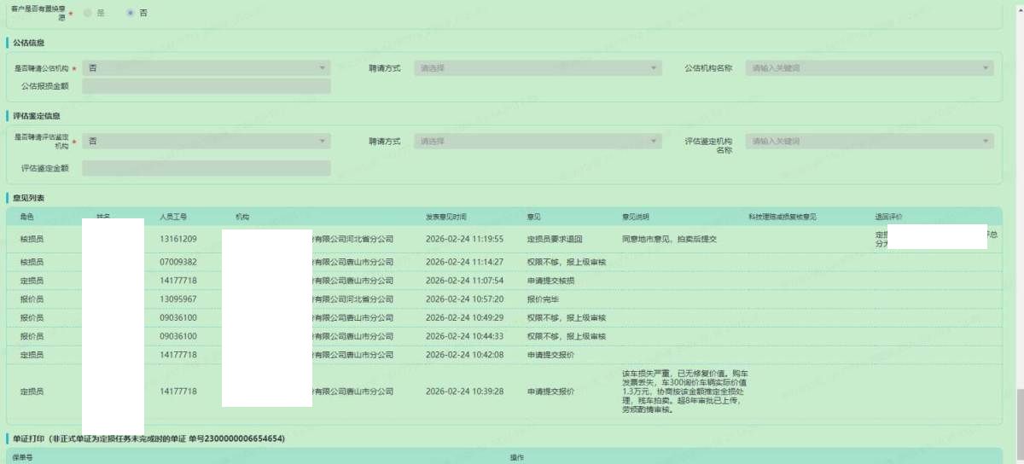Click the 发表意见时间 column header
The image size is (1024, 464).
click(x=446, y=217)
